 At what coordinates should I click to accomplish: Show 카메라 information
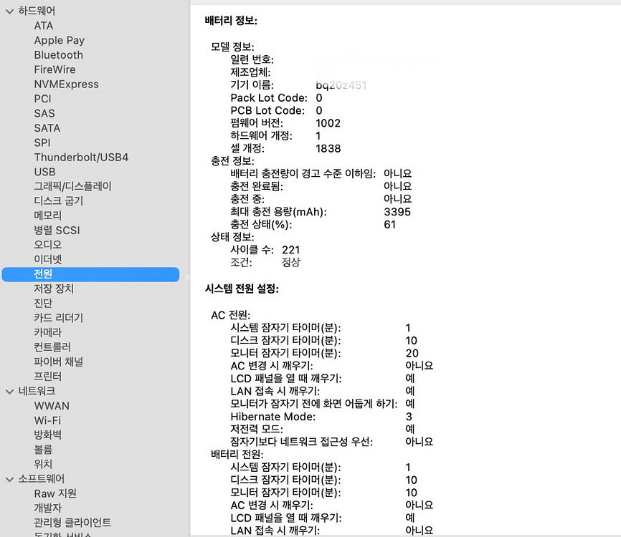pos(48,332)
